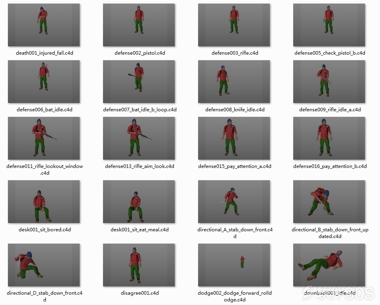Viewport: 380px width, 305px height.
Task: Open the directional_B_stab_down_front_updated thumbnail
Action: [x=329, y=202]
